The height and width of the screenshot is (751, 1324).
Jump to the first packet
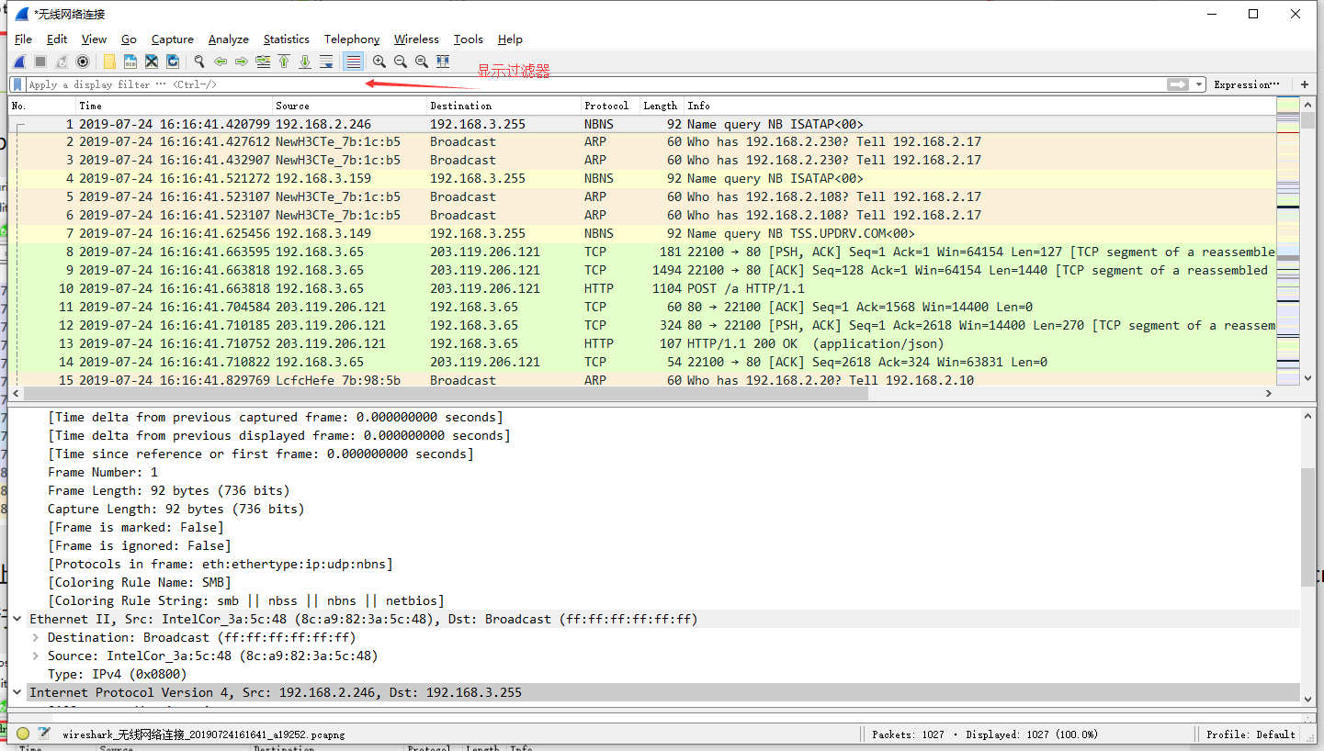pos(284,62)
